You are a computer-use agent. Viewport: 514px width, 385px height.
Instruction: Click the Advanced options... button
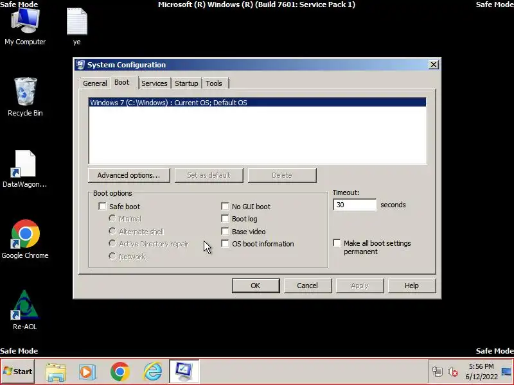point(129,175)
